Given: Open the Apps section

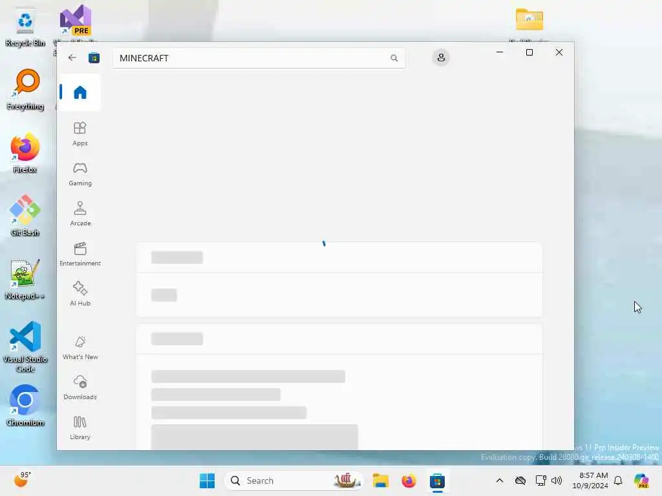Looking at the screenshot, I should tap(80, 134).
